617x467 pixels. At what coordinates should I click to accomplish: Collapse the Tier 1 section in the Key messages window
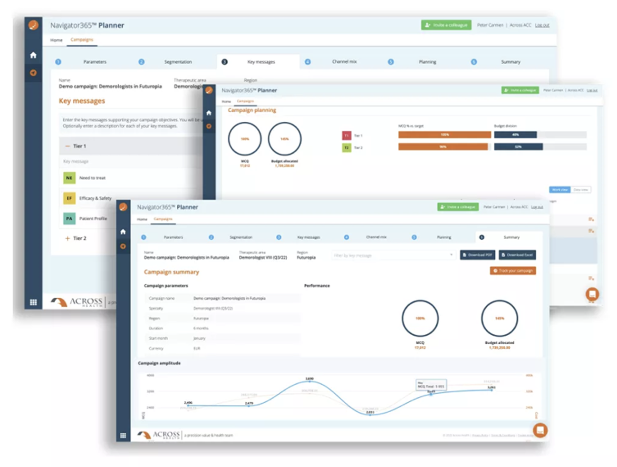(67, 146)
